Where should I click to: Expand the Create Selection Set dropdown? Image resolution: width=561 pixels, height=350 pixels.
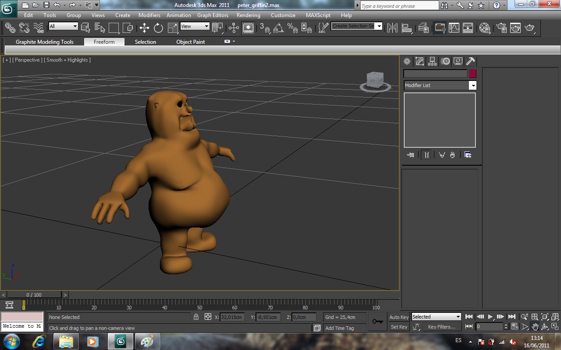point(379,26)
